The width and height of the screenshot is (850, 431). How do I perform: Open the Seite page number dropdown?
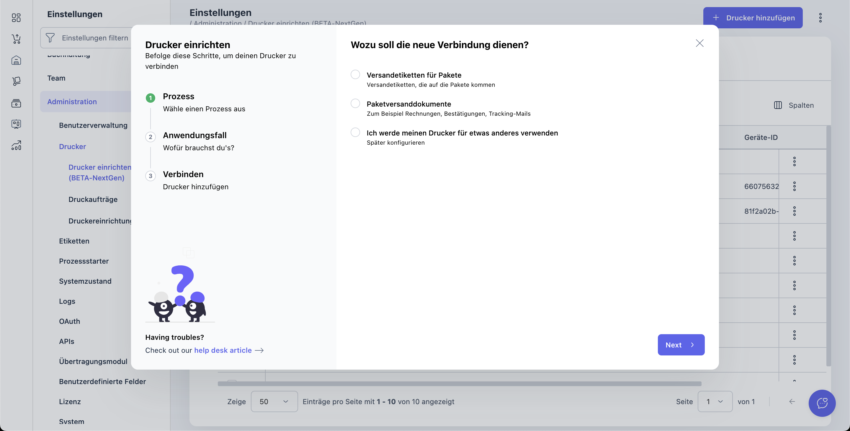(x=715, y=401)
